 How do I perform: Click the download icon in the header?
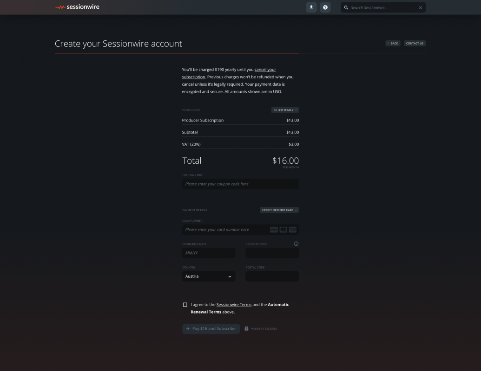[311, 7]
